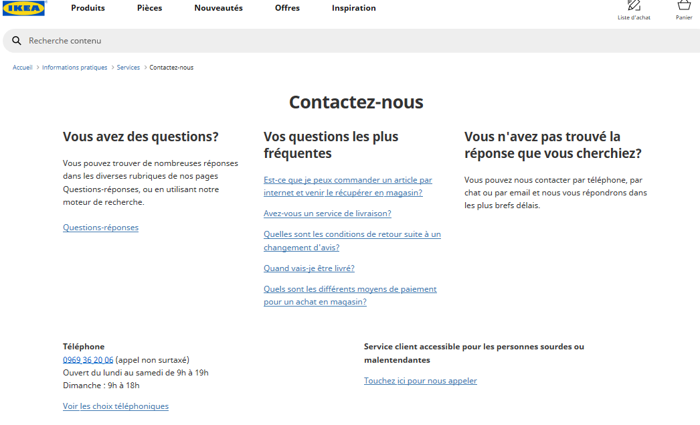The width and height of the screenshot is (700, 425).
Task: Open the Liste d'achat pencil icon
Action: pyautogui.click(x=634, y=5)
